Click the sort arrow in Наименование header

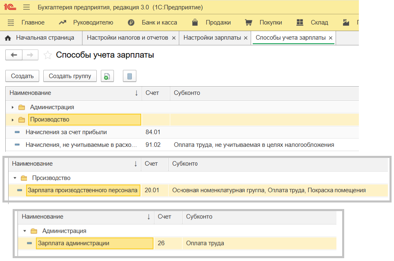[136, 93]
